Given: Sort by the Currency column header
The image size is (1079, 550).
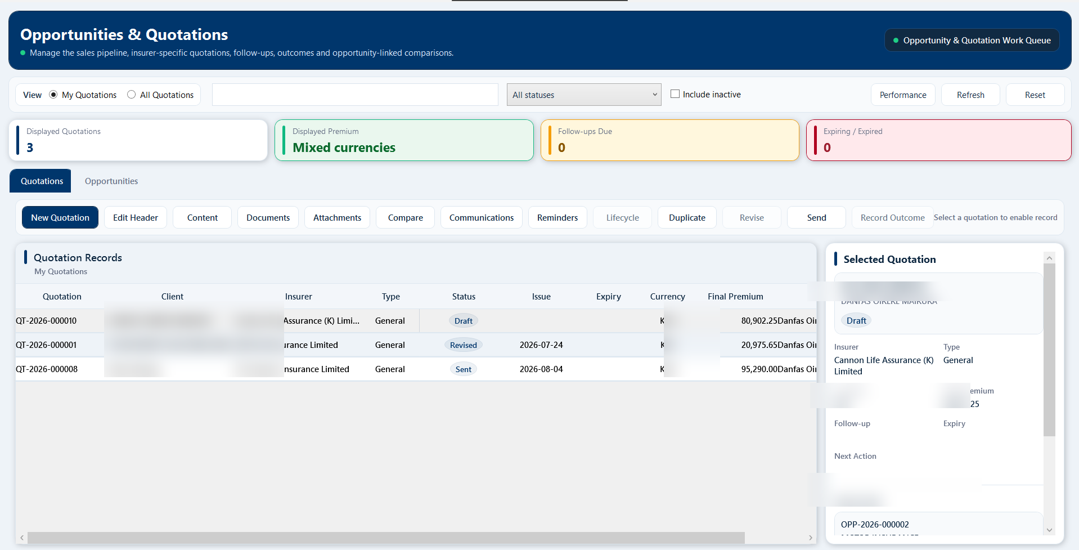Looking at the screenshot, I should (x=667, y=296).
